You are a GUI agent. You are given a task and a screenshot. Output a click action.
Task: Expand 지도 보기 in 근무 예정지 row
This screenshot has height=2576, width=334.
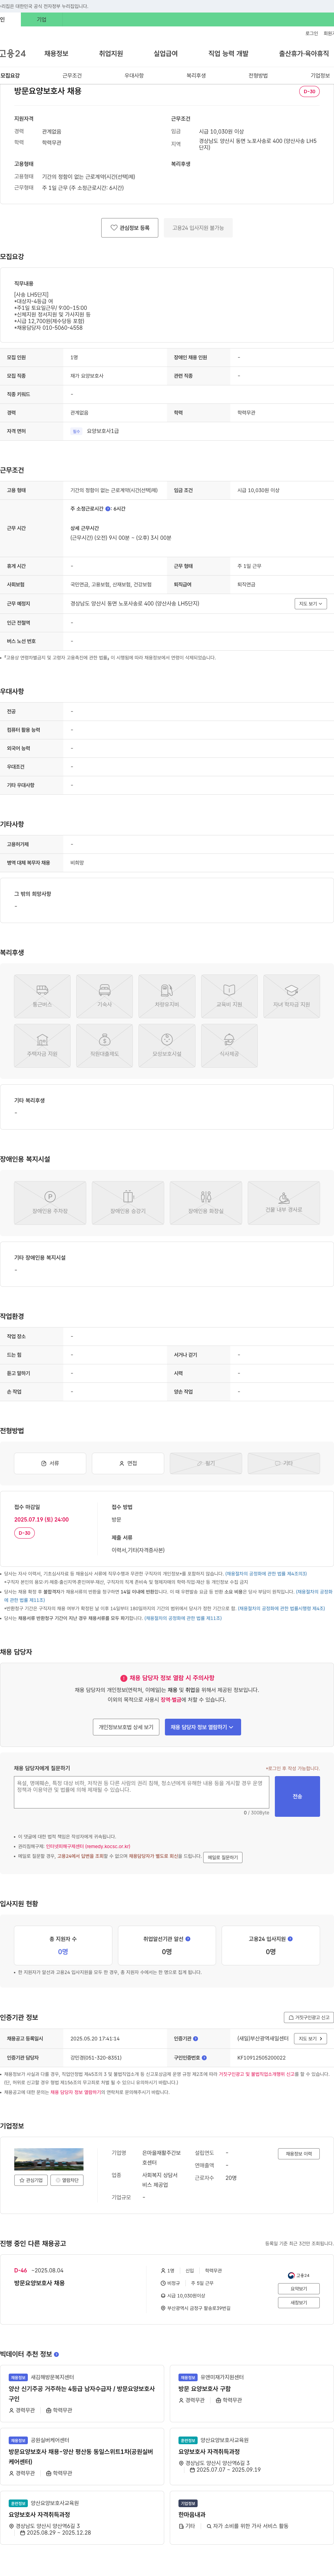311,604
